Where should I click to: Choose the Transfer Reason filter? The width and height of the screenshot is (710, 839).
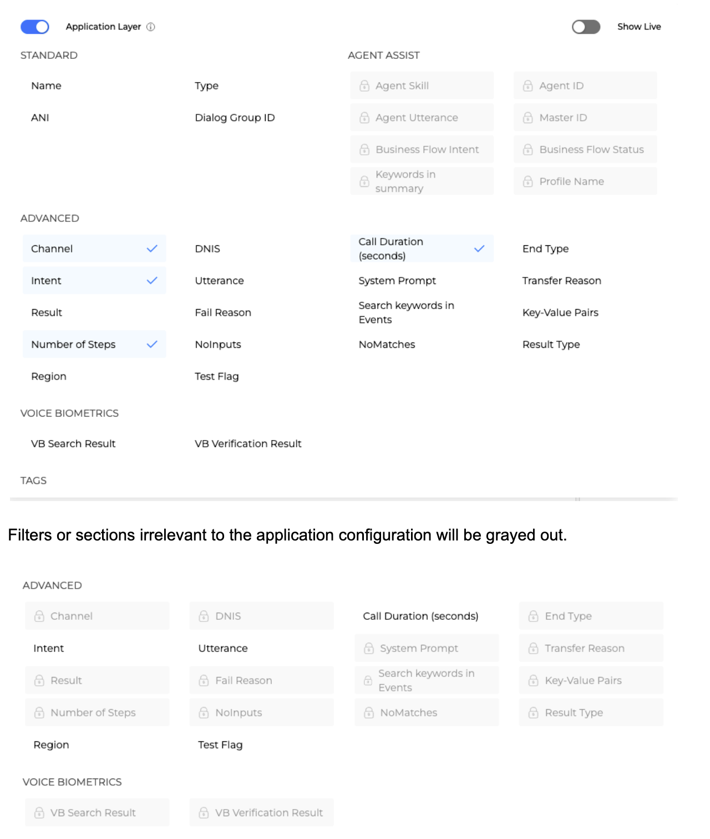561,281
